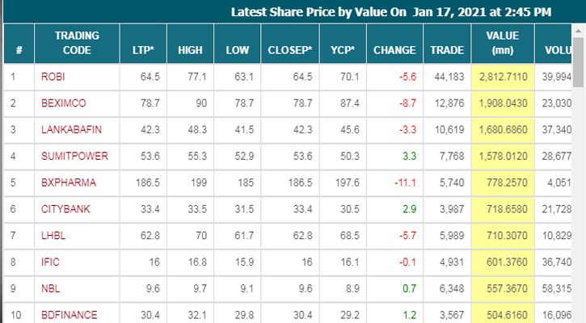Click the LANKABAFIN stock link

[x=70, y=130]
